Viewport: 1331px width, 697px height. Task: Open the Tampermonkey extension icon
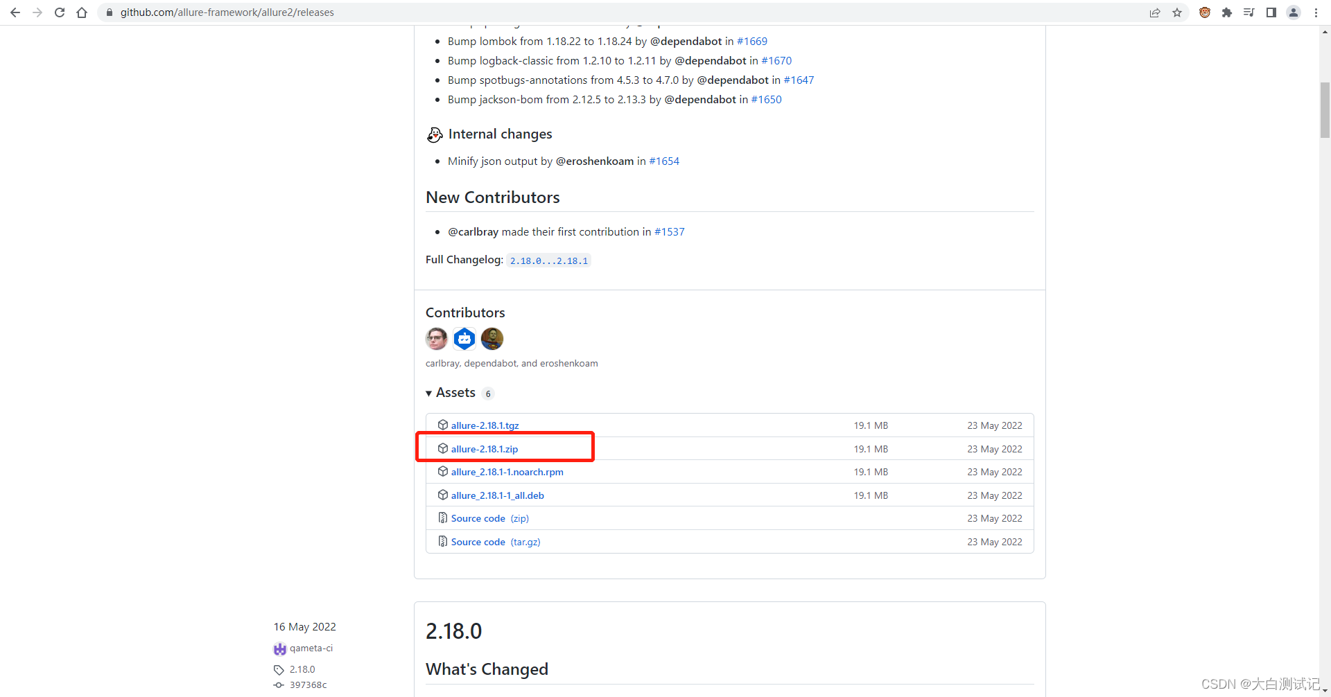coord(1205,12)
